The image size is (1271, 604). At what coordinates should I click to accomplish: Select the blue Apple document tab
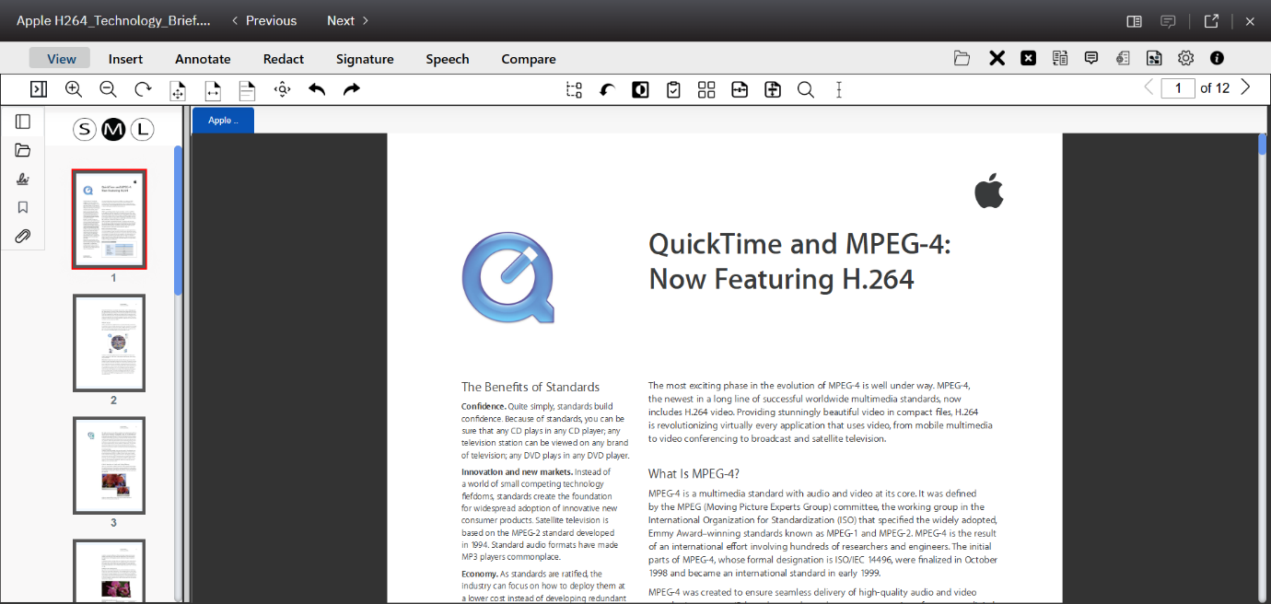pos(223,121)
